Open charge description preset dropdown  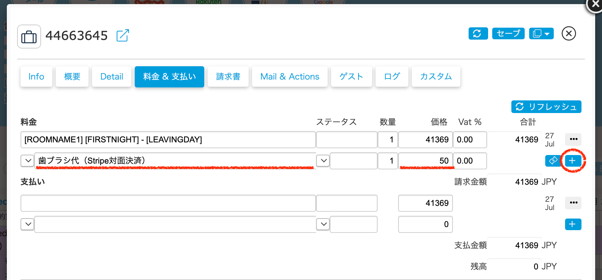(27, 160)
